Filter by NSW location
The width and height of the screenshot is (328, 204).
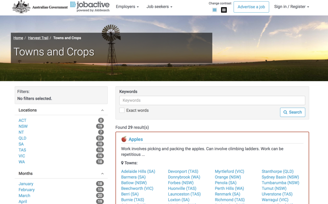point(23,126)
